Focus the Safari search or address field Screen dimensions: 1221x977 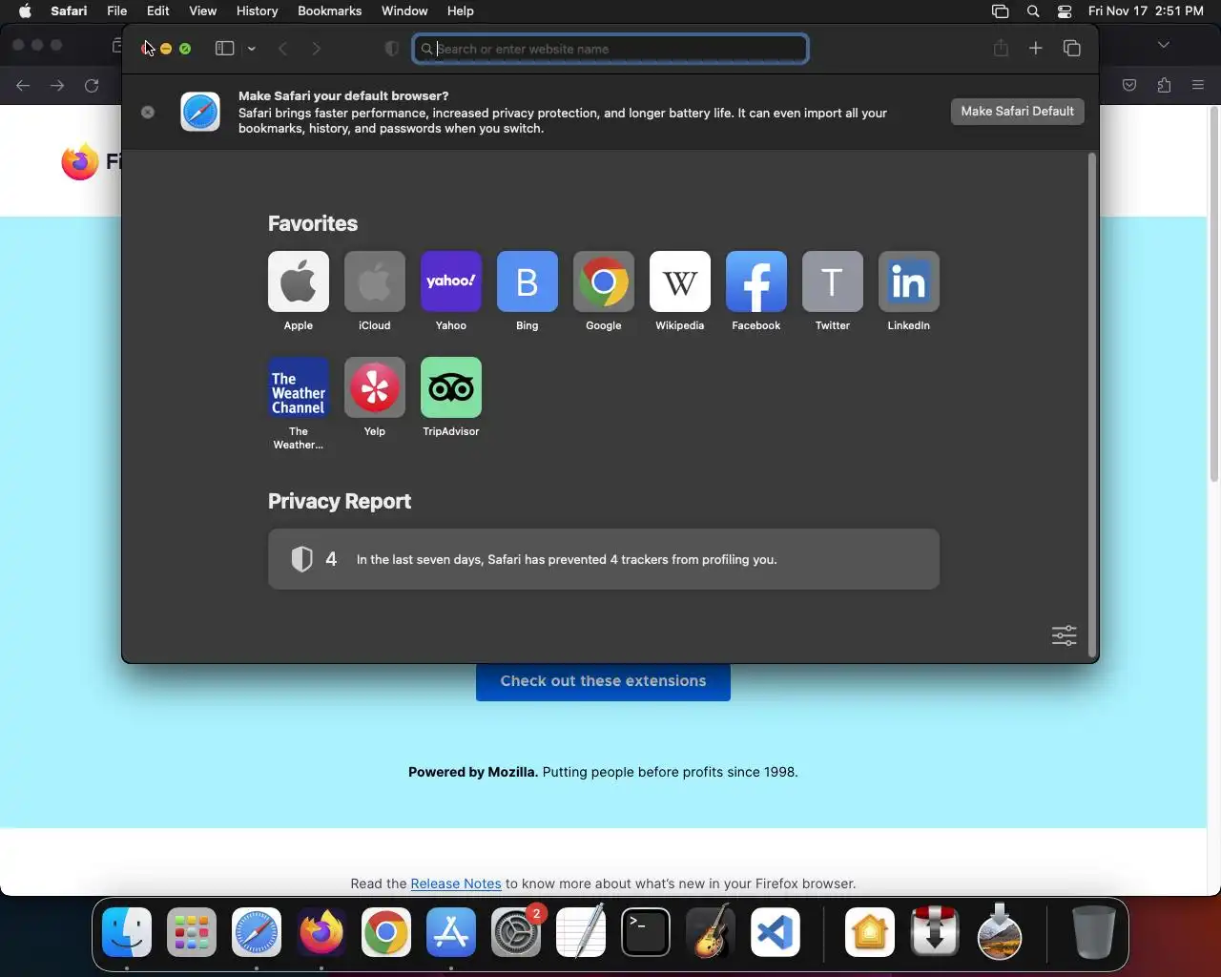click(610, 49)
